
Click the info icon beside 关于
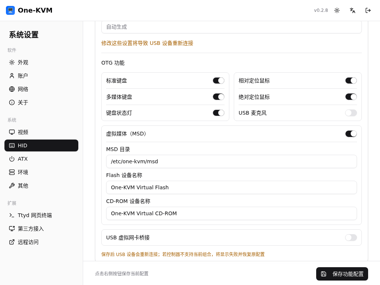click(12, 102)
